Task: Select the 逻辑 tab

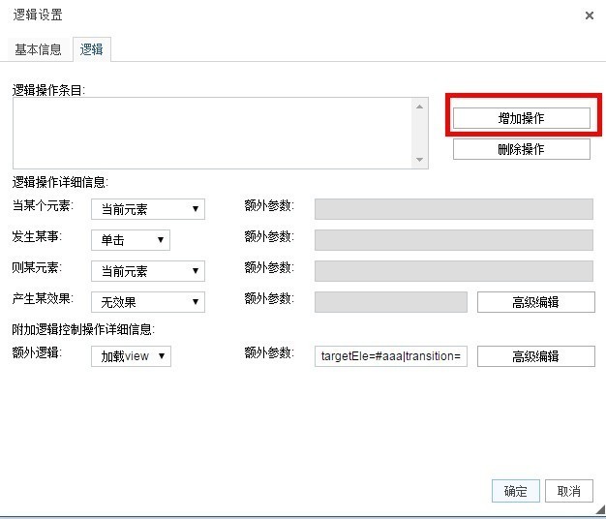Action: (x=92, y=49)
